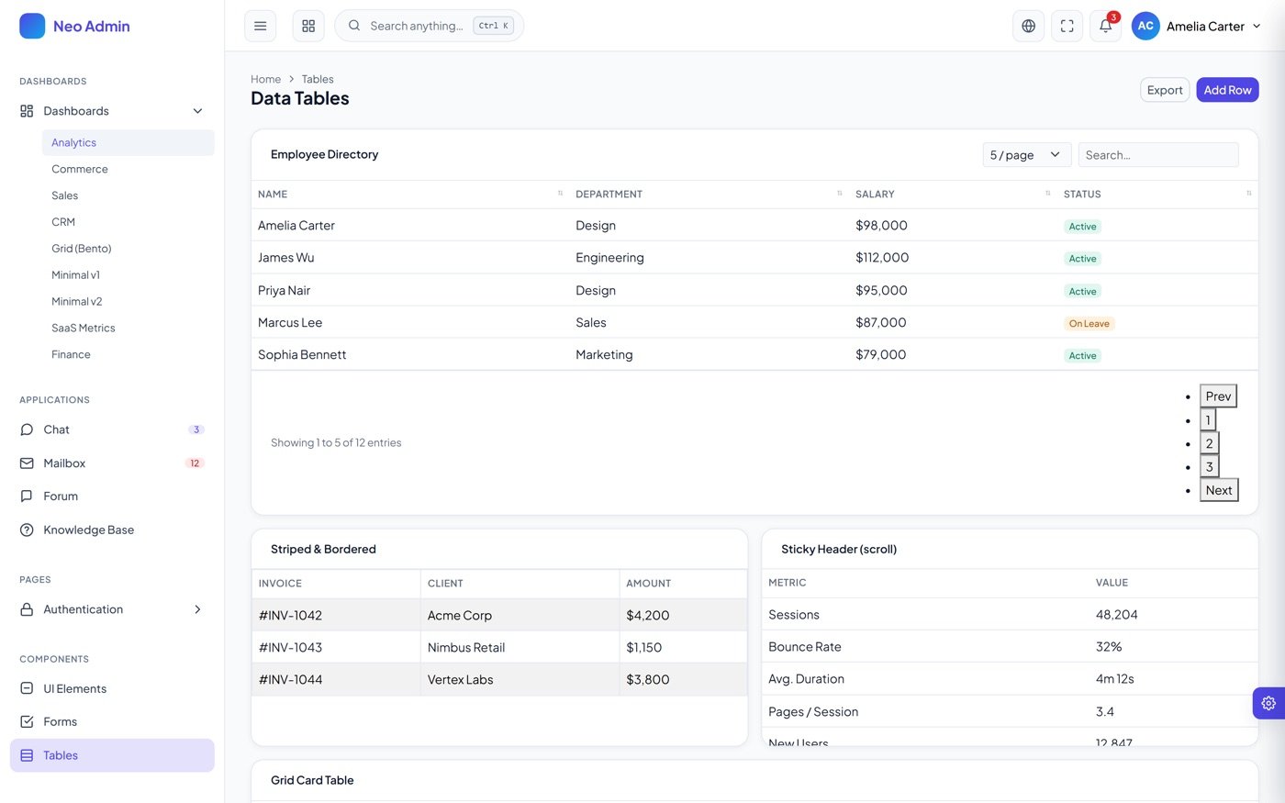1285x803 pixels.
Task: Click the Authentication lock icon
Action: coord(27,609)
